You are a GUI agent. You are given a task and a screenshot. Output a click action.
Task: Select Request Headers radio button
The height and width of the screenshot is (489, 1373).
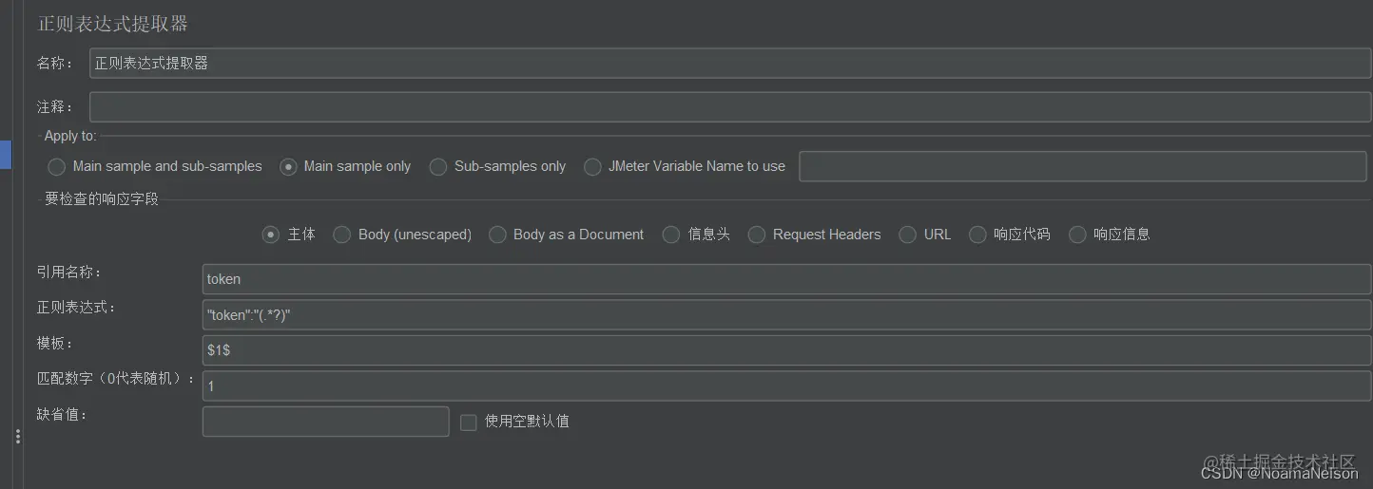pos(757,235)
